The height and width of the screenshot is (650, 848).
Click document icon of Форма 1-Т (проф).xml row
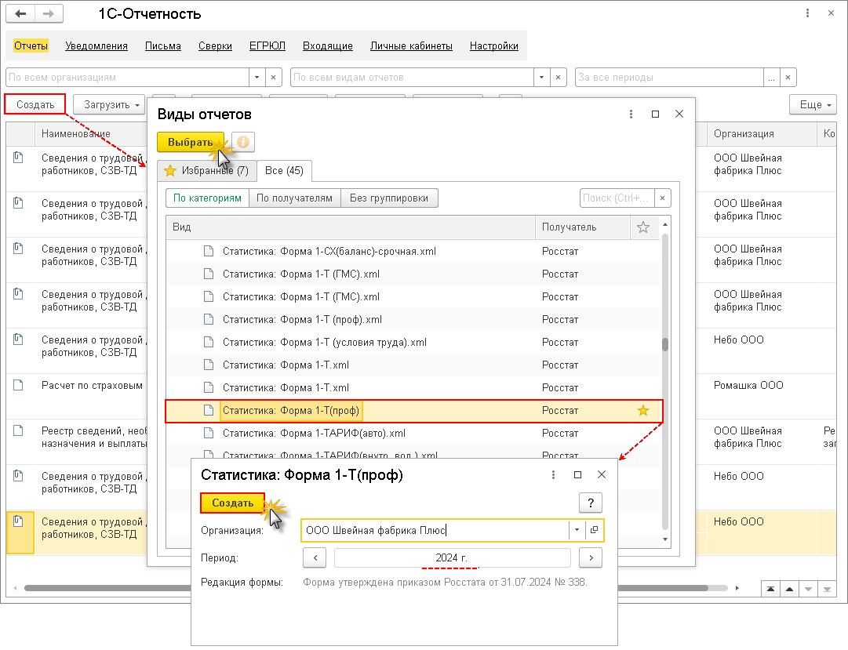[208, 319]
